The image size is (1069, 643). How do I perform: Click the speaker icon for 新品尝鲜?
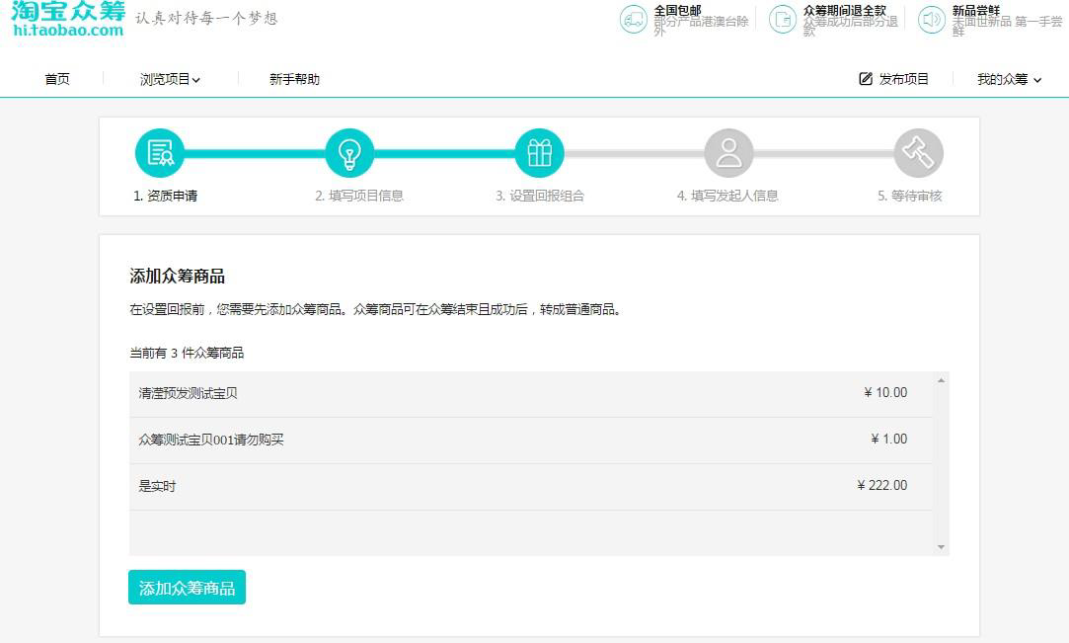click(x=931, y=20)
